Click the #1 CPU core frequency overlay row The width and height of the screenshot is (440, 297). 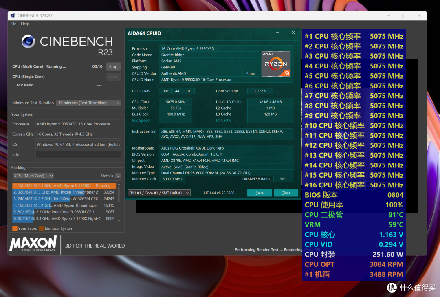(354, 37)
